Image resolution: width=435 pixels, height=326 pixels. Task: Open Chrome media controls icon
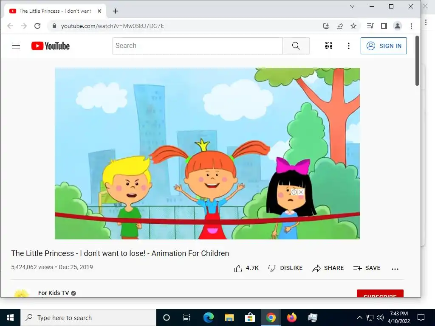point(370,26)
